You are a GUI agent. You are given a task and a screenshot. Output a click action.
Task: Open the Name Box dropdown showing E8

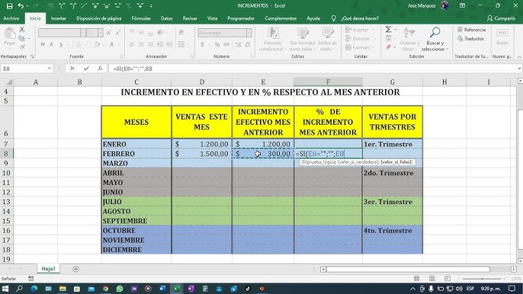[50, 69]
